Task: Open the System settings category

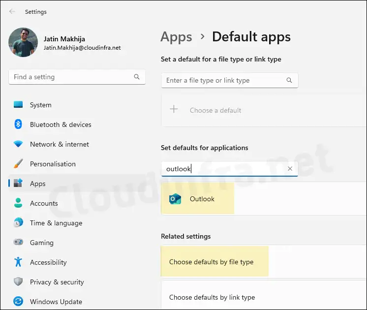Action: 77,105
